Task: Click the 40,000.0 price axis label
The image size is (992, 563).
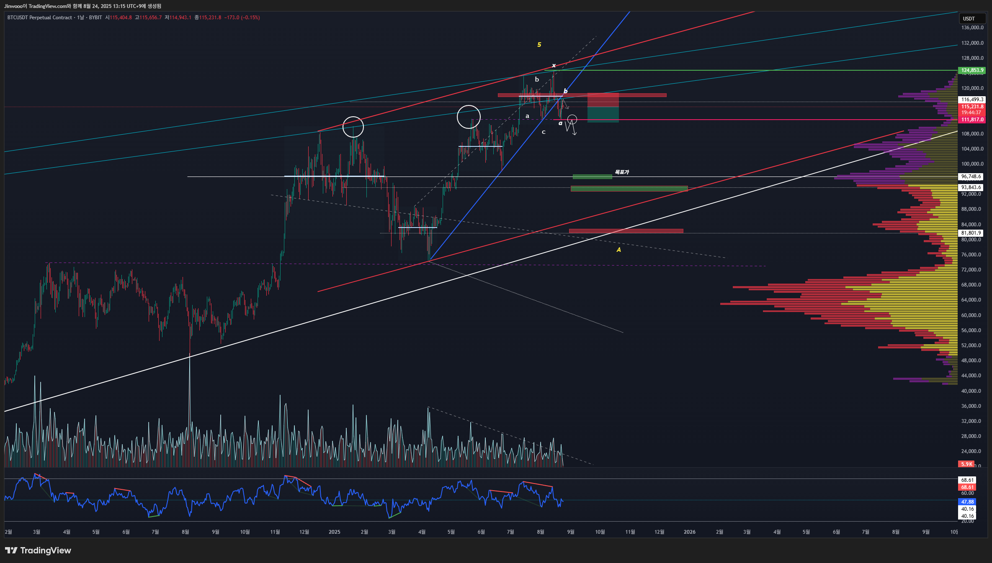Action: 971,391
